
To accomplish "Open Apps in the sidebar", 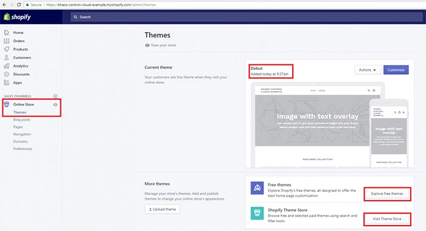I will (18, 83).
